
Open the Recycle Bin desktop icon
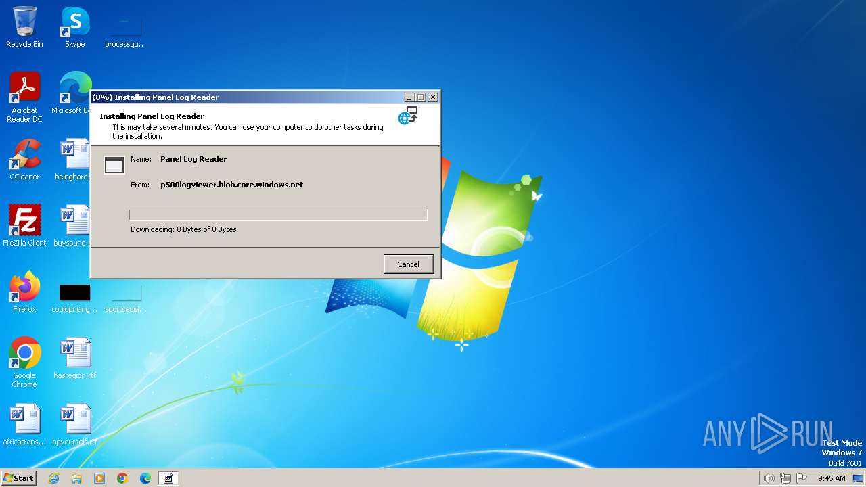(24, 27)
